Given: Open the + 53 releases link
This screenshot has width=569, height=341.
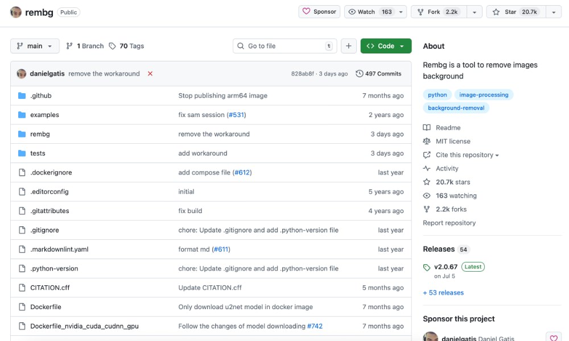Looking at the screenshot, I should pos(443,293).
